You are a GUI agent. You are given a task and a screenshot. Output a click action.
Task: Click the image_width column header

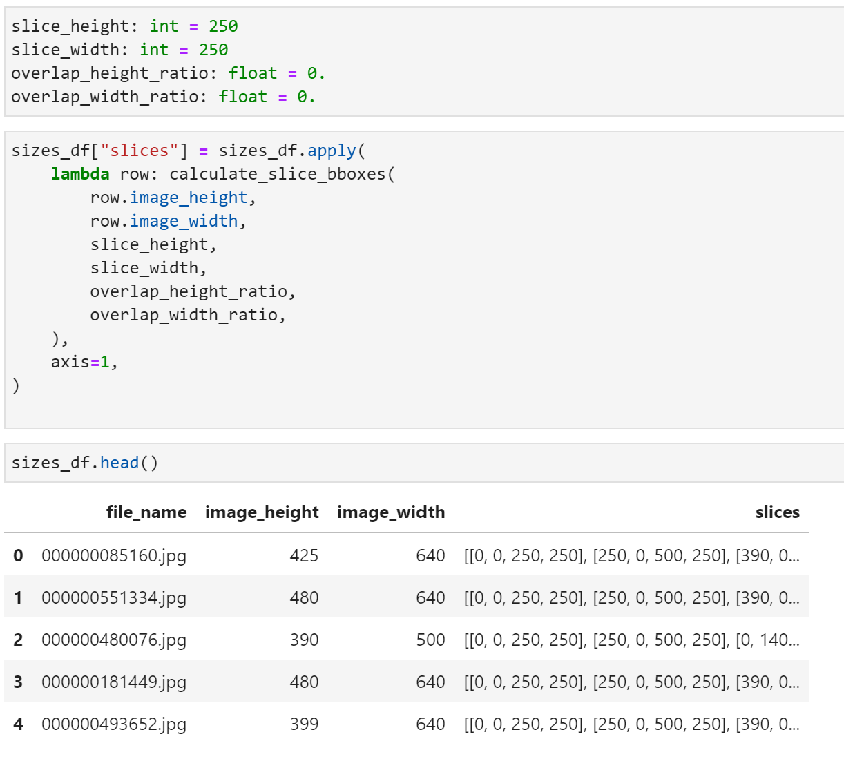point(391,512)
